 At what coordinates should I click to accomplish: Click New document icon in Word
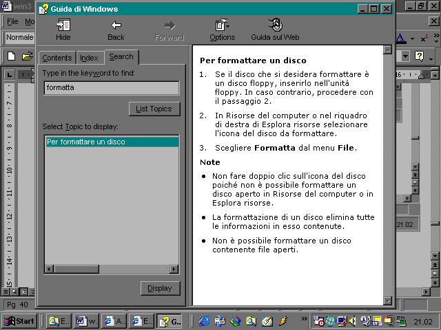click(x=12, y=56)
